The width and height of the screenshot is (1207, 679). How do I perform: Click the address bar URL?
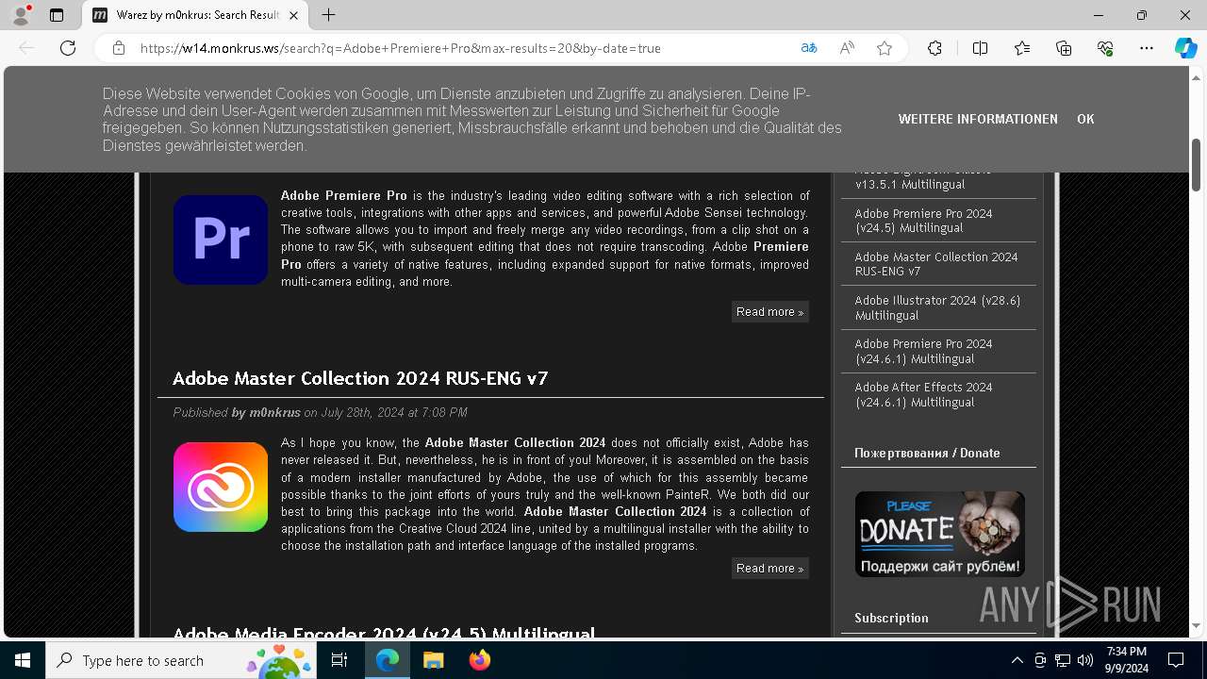(400, 48)
